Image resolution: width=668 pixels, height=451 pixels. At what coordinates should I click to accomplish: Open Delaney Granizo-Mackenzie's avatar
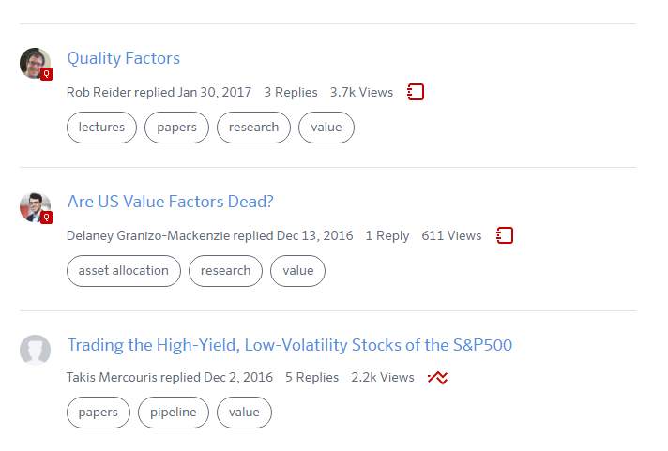tap(35, 206)
